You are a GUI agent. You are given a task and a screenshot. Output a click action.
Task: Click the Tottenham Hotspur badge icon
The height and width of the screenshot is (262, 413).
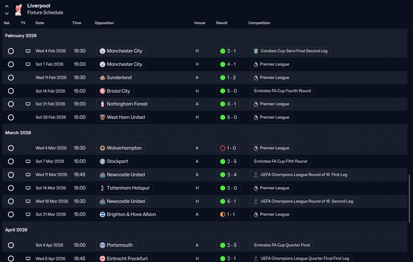102,188
